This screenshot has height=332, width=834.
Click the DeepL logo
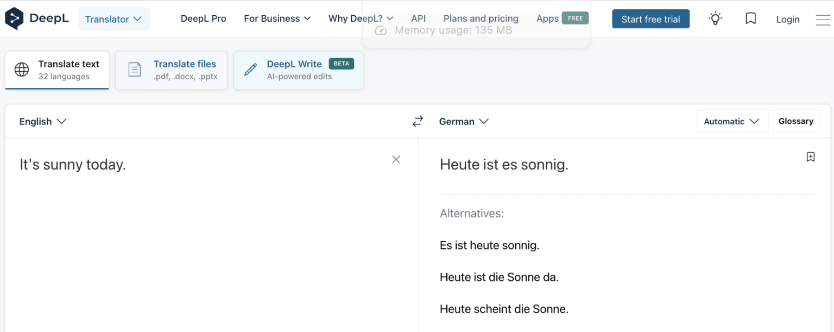36,17
